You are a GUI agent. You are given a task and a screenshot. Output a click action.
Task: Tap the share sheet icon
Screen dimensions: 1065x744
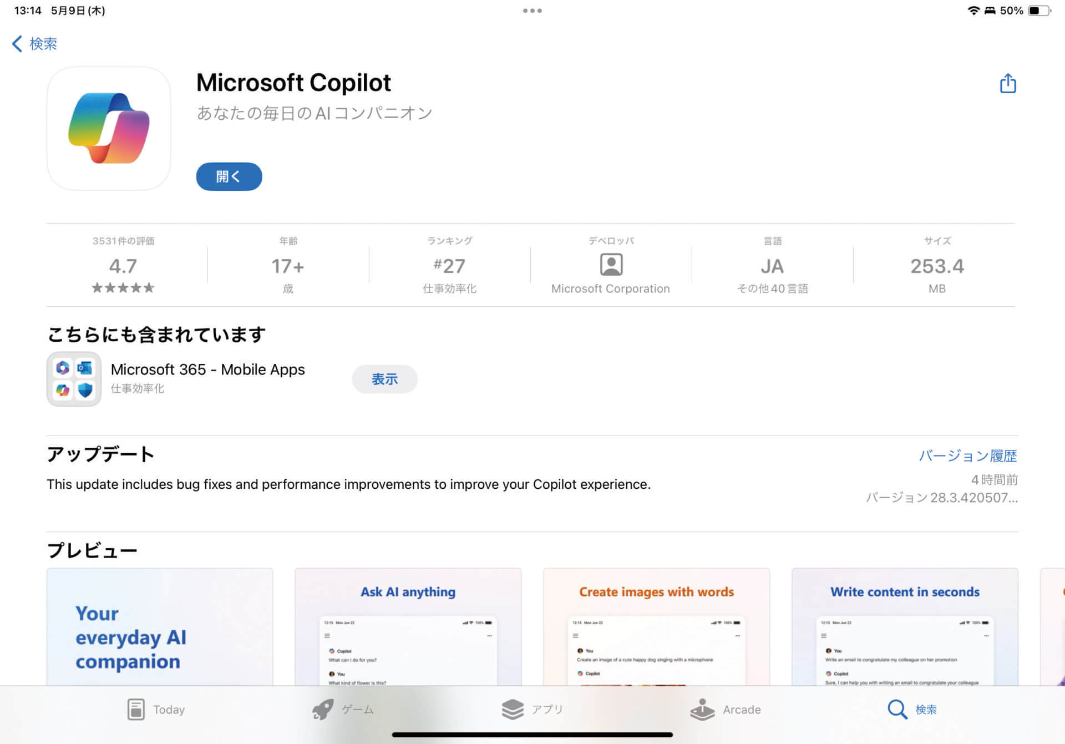[1007, 83]
